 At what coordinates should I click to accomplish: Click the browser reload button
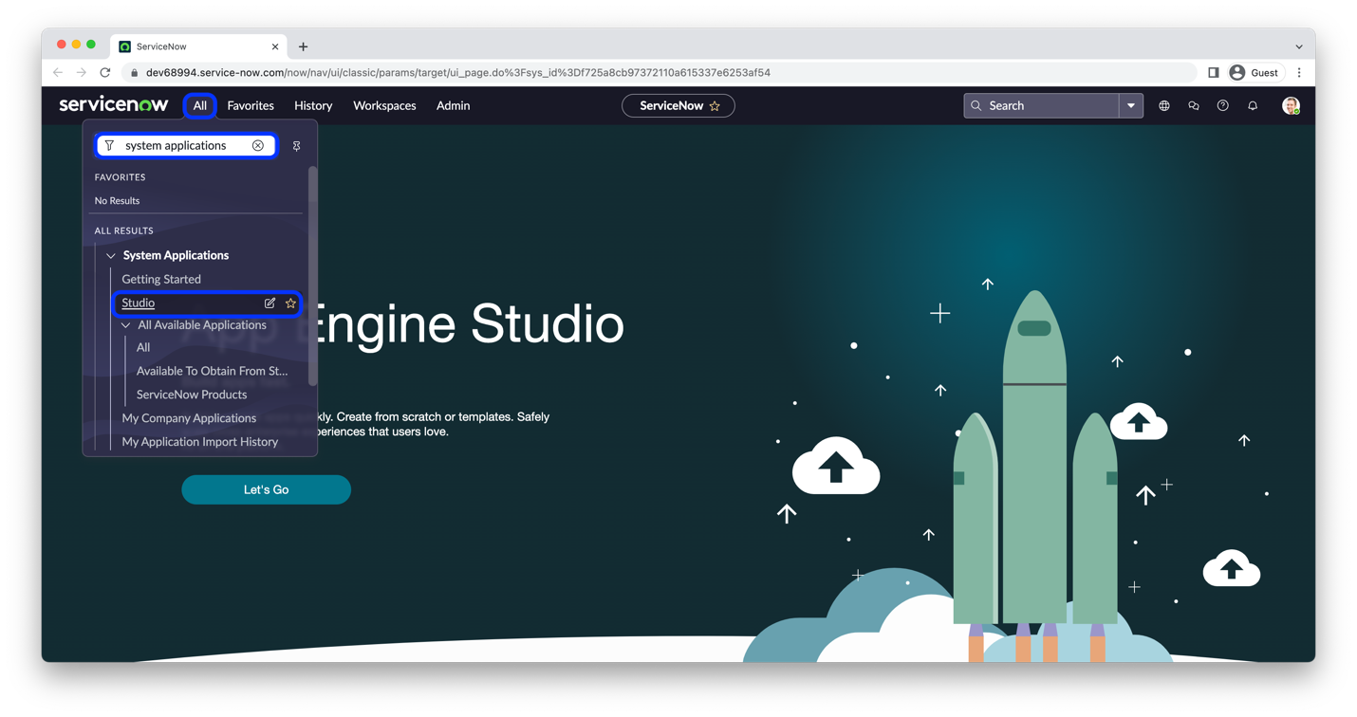pyautogui.click(x=105, y=73)
